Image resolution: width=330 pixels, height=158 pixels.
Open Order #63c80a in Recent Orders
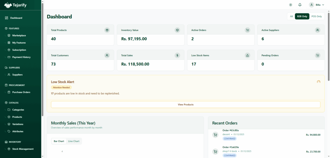(x=230, y=131)
